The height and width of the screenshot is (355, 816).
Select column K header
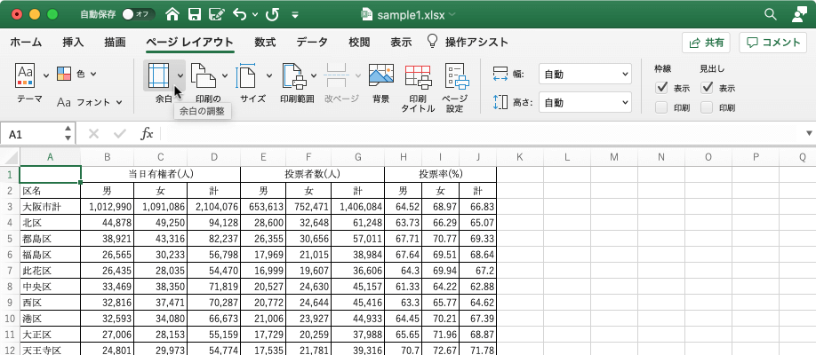click(519, 157)
